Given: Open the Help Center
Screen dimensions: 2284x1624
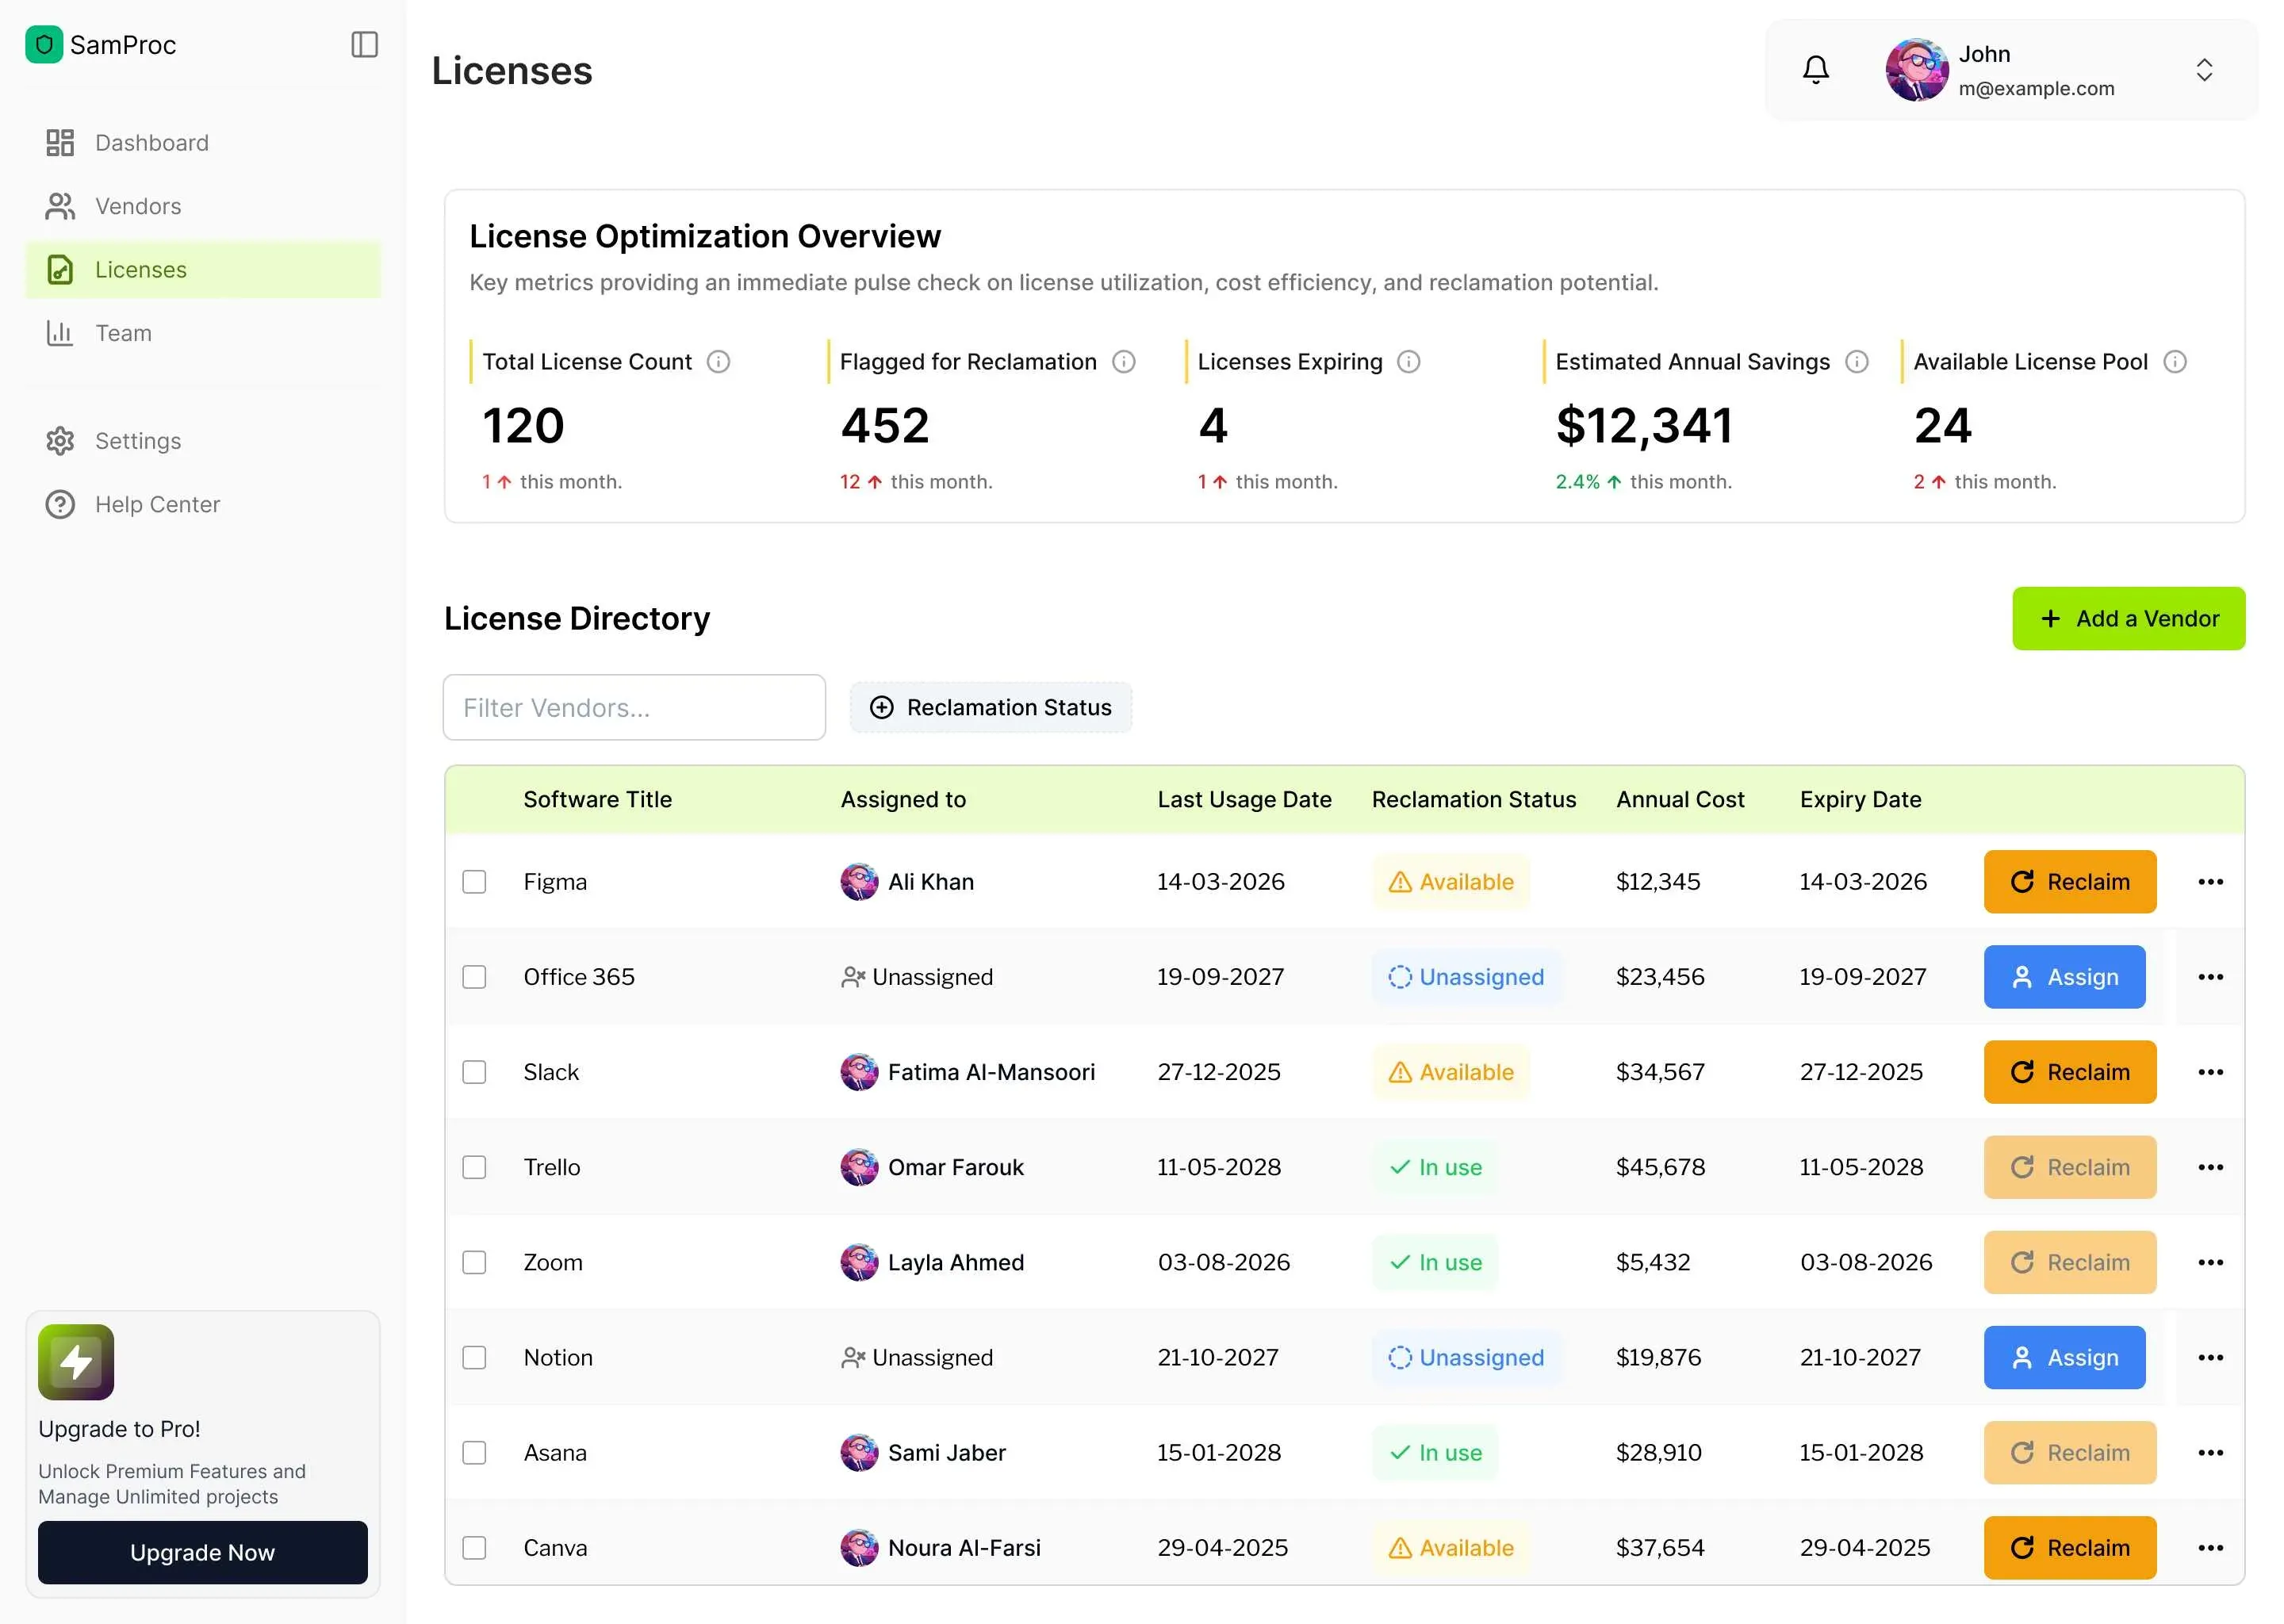Looking at the screenshot, I should (x=203, y=505).
